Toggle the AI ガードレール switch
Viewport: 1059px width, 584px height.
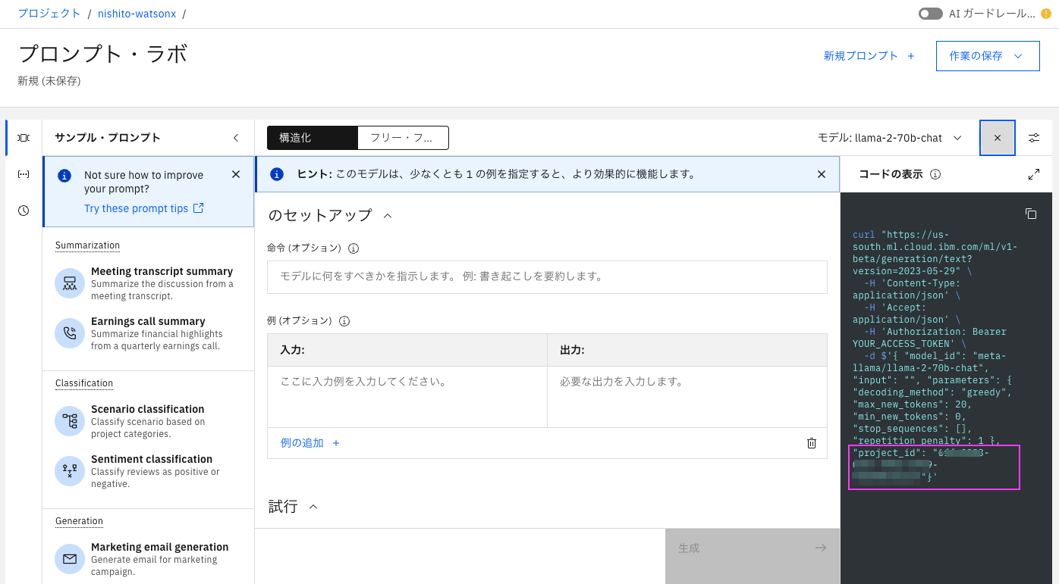click(x=930, y=14)
